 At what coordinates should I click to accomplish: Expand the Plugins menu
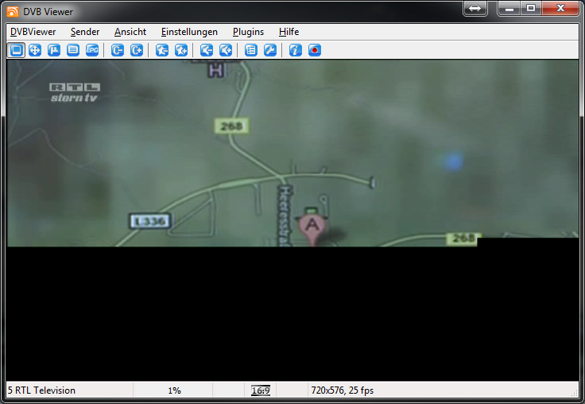coord(248,32)
